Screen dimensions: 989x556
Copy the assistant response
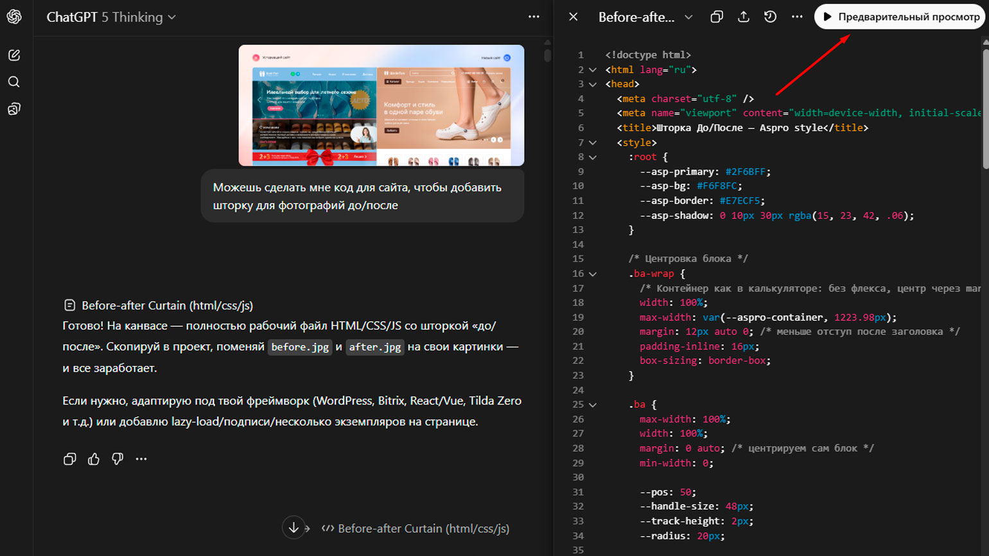70,459
